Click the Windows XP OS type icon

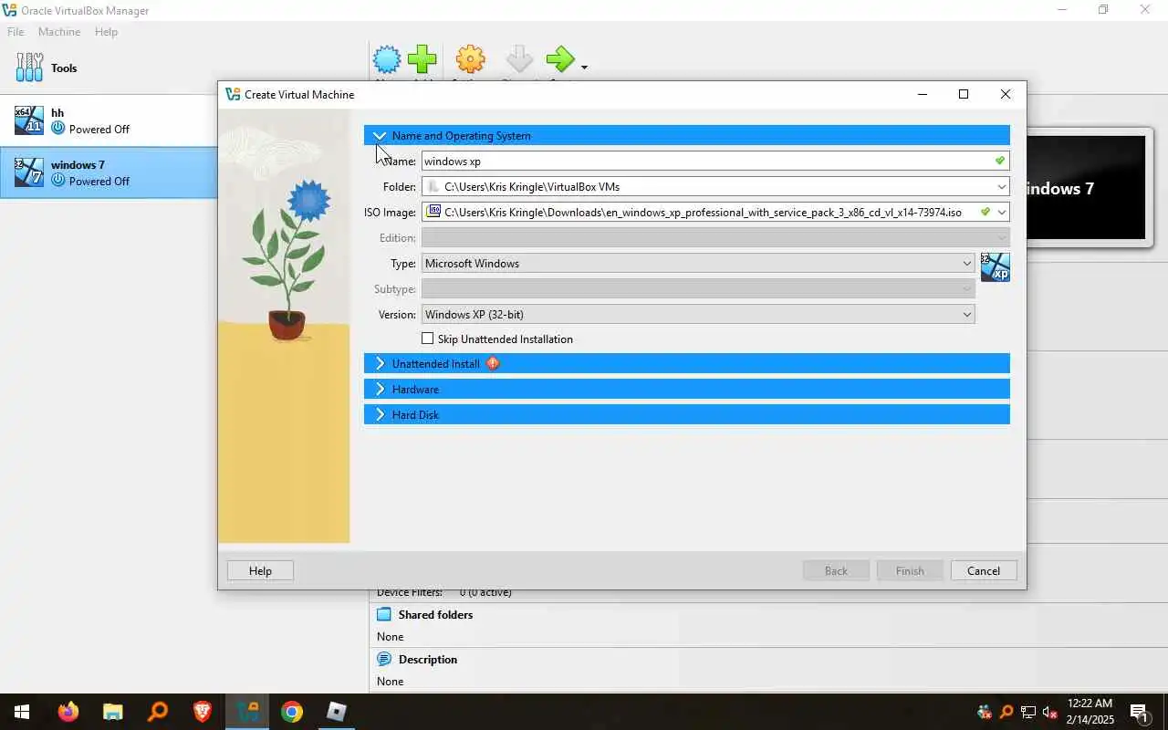click(996, 267)
